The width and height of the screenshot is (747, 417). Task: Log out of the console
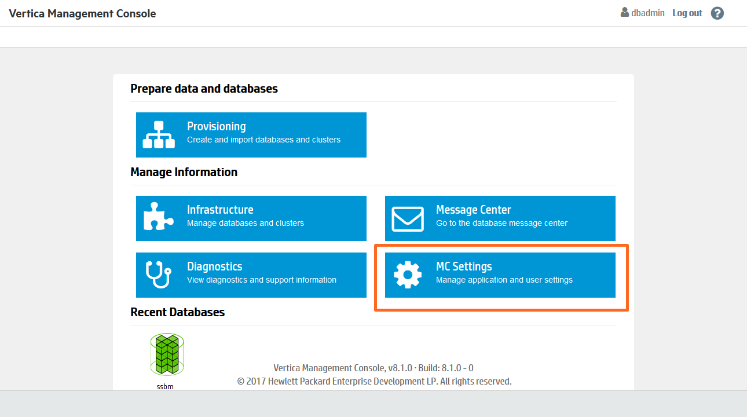point(687,13)
